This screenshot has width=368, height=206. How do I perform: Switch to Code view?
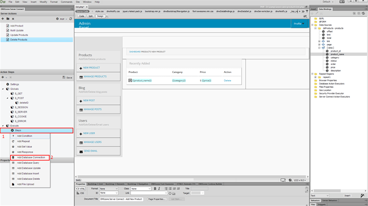pyautogui.click(x=82, y=16)
